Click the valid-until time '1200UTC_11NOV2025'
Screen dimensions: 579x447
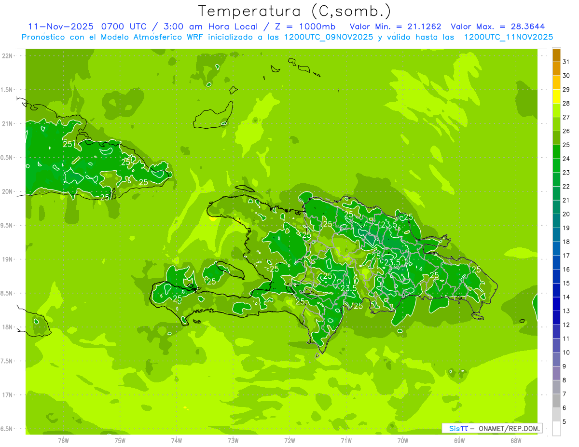pyautogui.click(x=508, y=37)
